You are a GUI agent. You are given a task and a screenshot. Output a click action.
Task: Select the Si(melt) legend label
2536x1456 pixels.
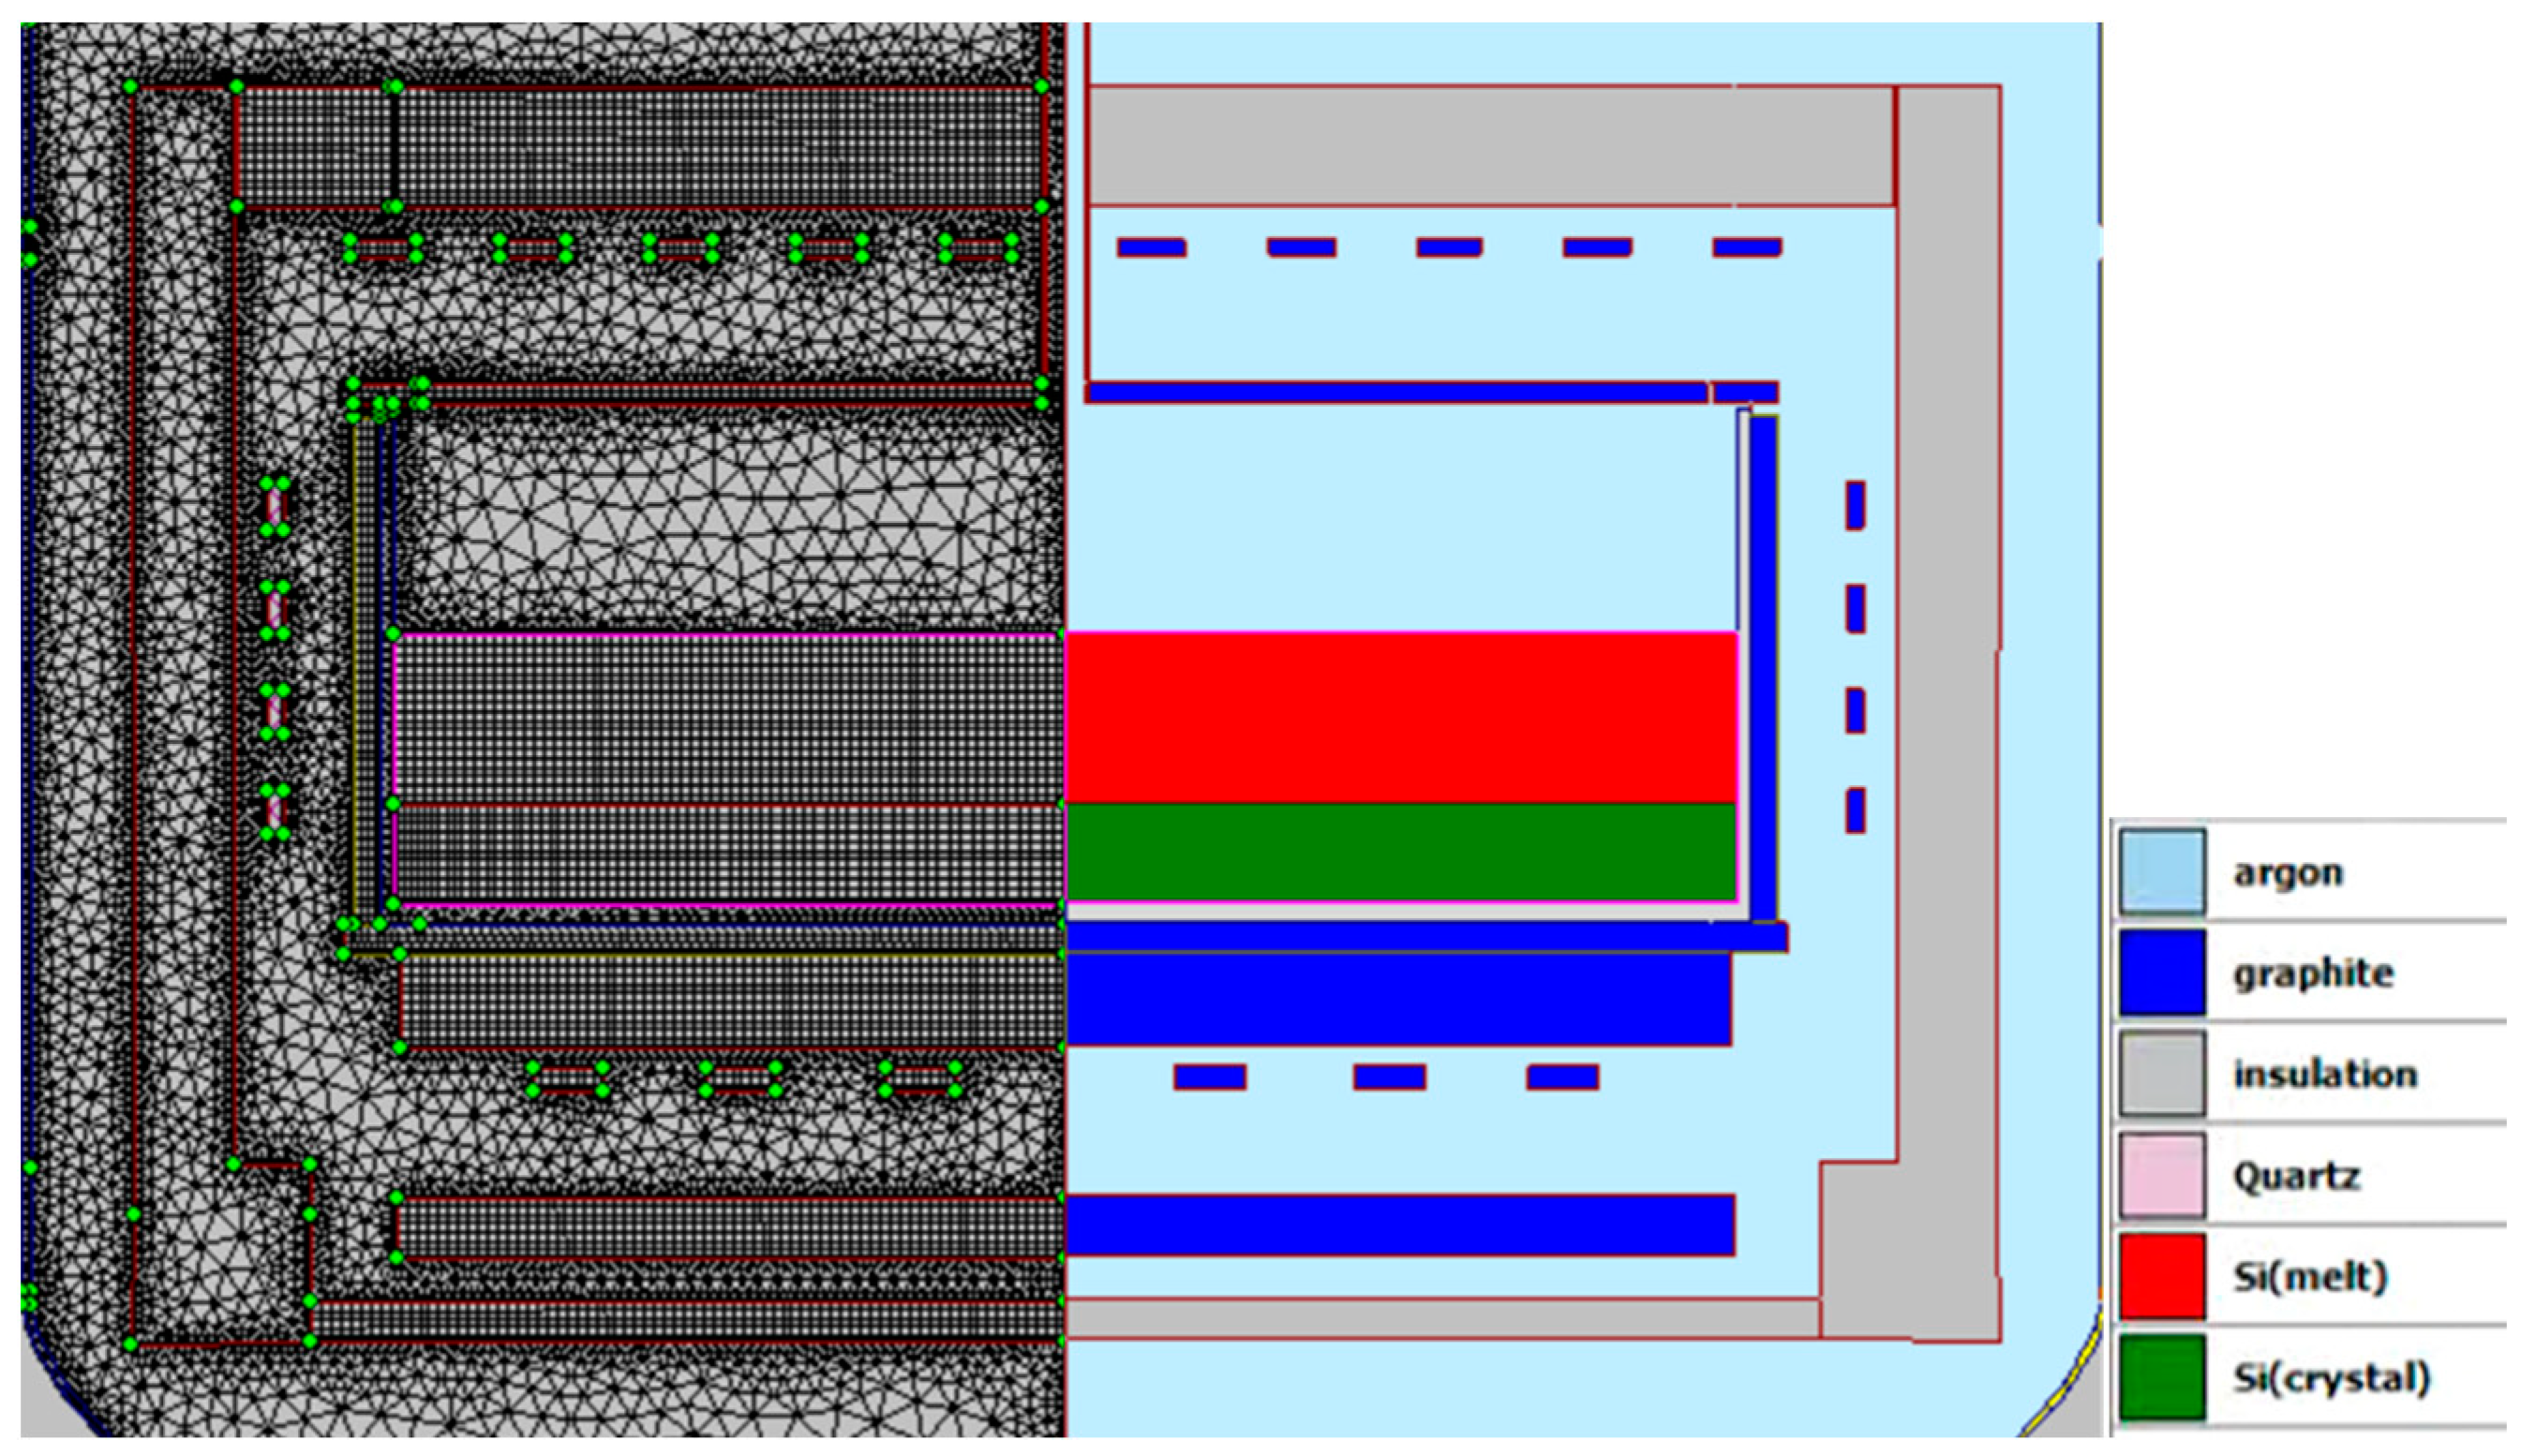[x=2310, y=1277]
